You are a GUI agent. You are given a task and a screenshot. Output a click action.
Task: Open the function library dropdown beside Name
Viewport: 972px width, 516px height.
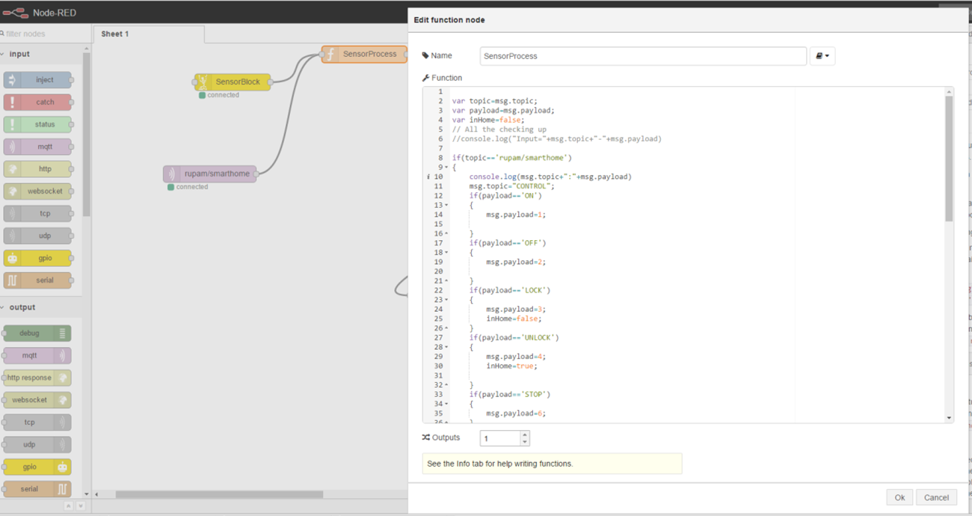[x=822, y=56]
